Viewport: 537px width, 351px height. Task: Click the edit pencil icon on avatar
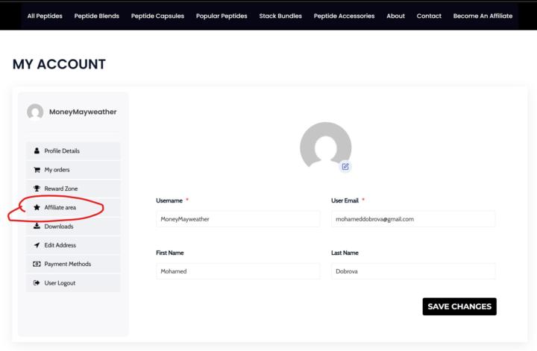tap(345, 167)
